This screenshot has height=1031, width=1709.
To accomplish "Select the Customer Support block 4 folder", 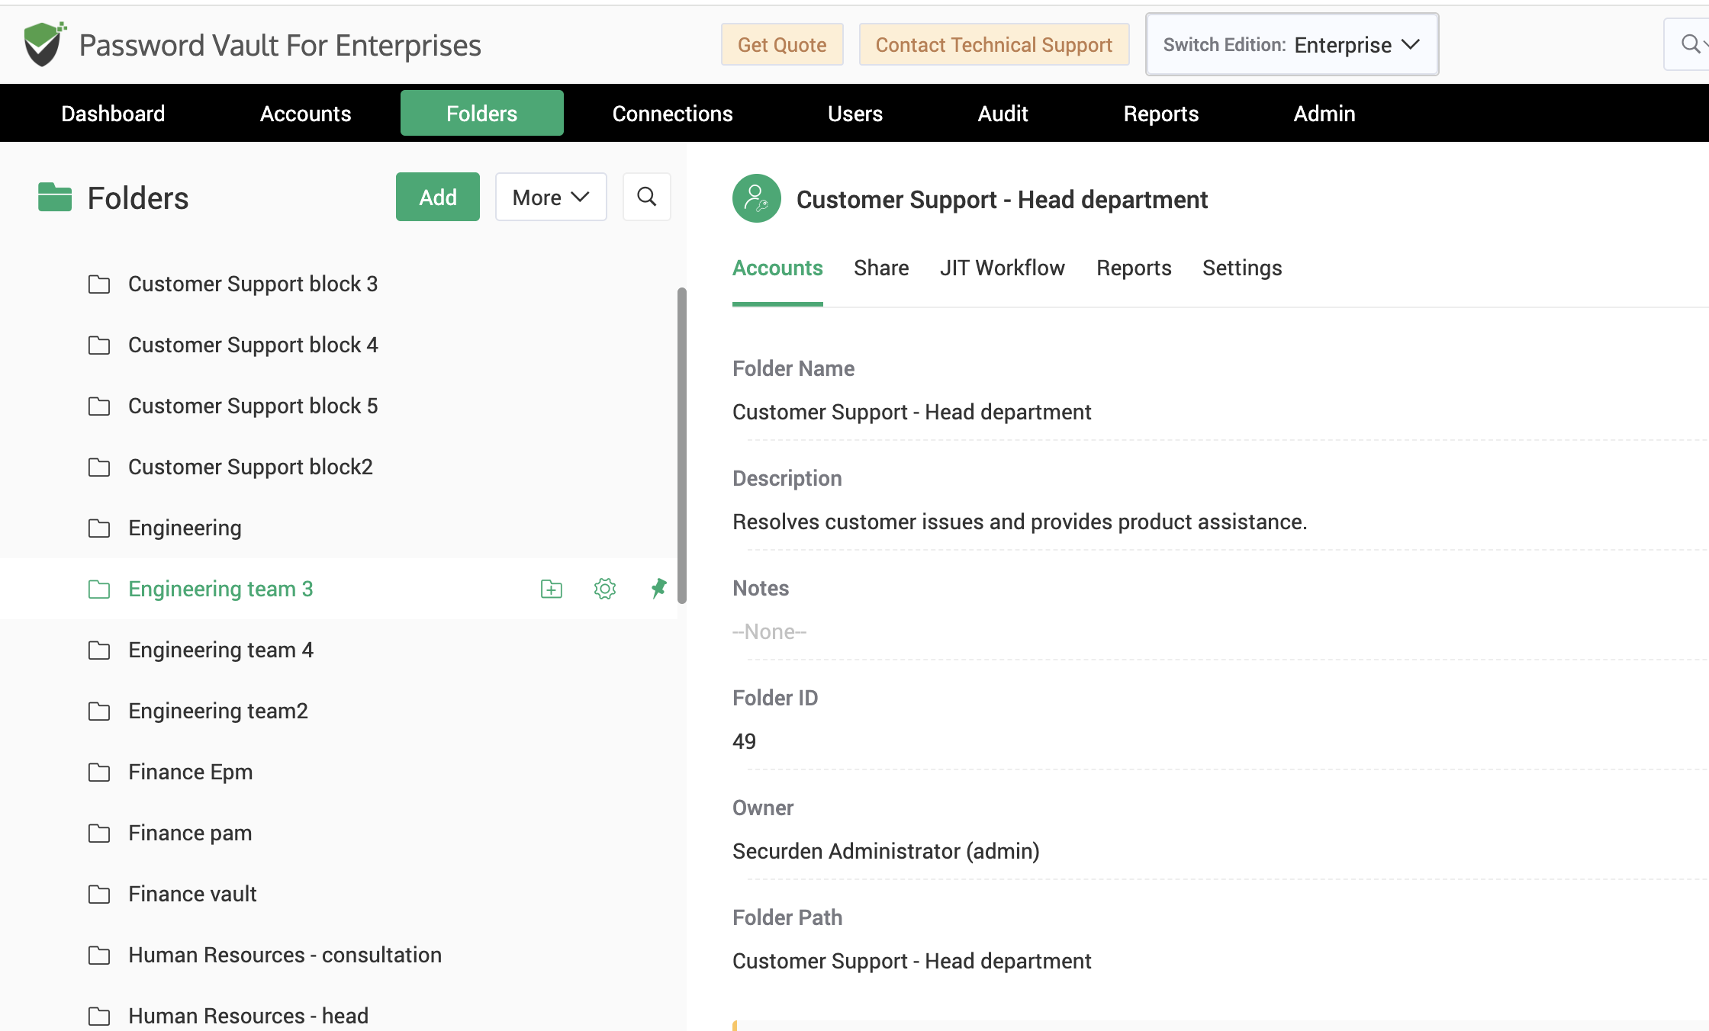I will (x=253, y=345).
